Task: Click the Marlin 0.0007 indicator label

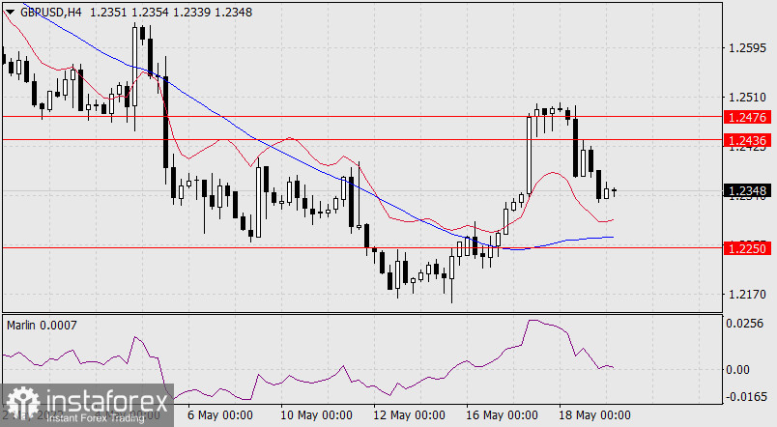Action: [42, 326]
